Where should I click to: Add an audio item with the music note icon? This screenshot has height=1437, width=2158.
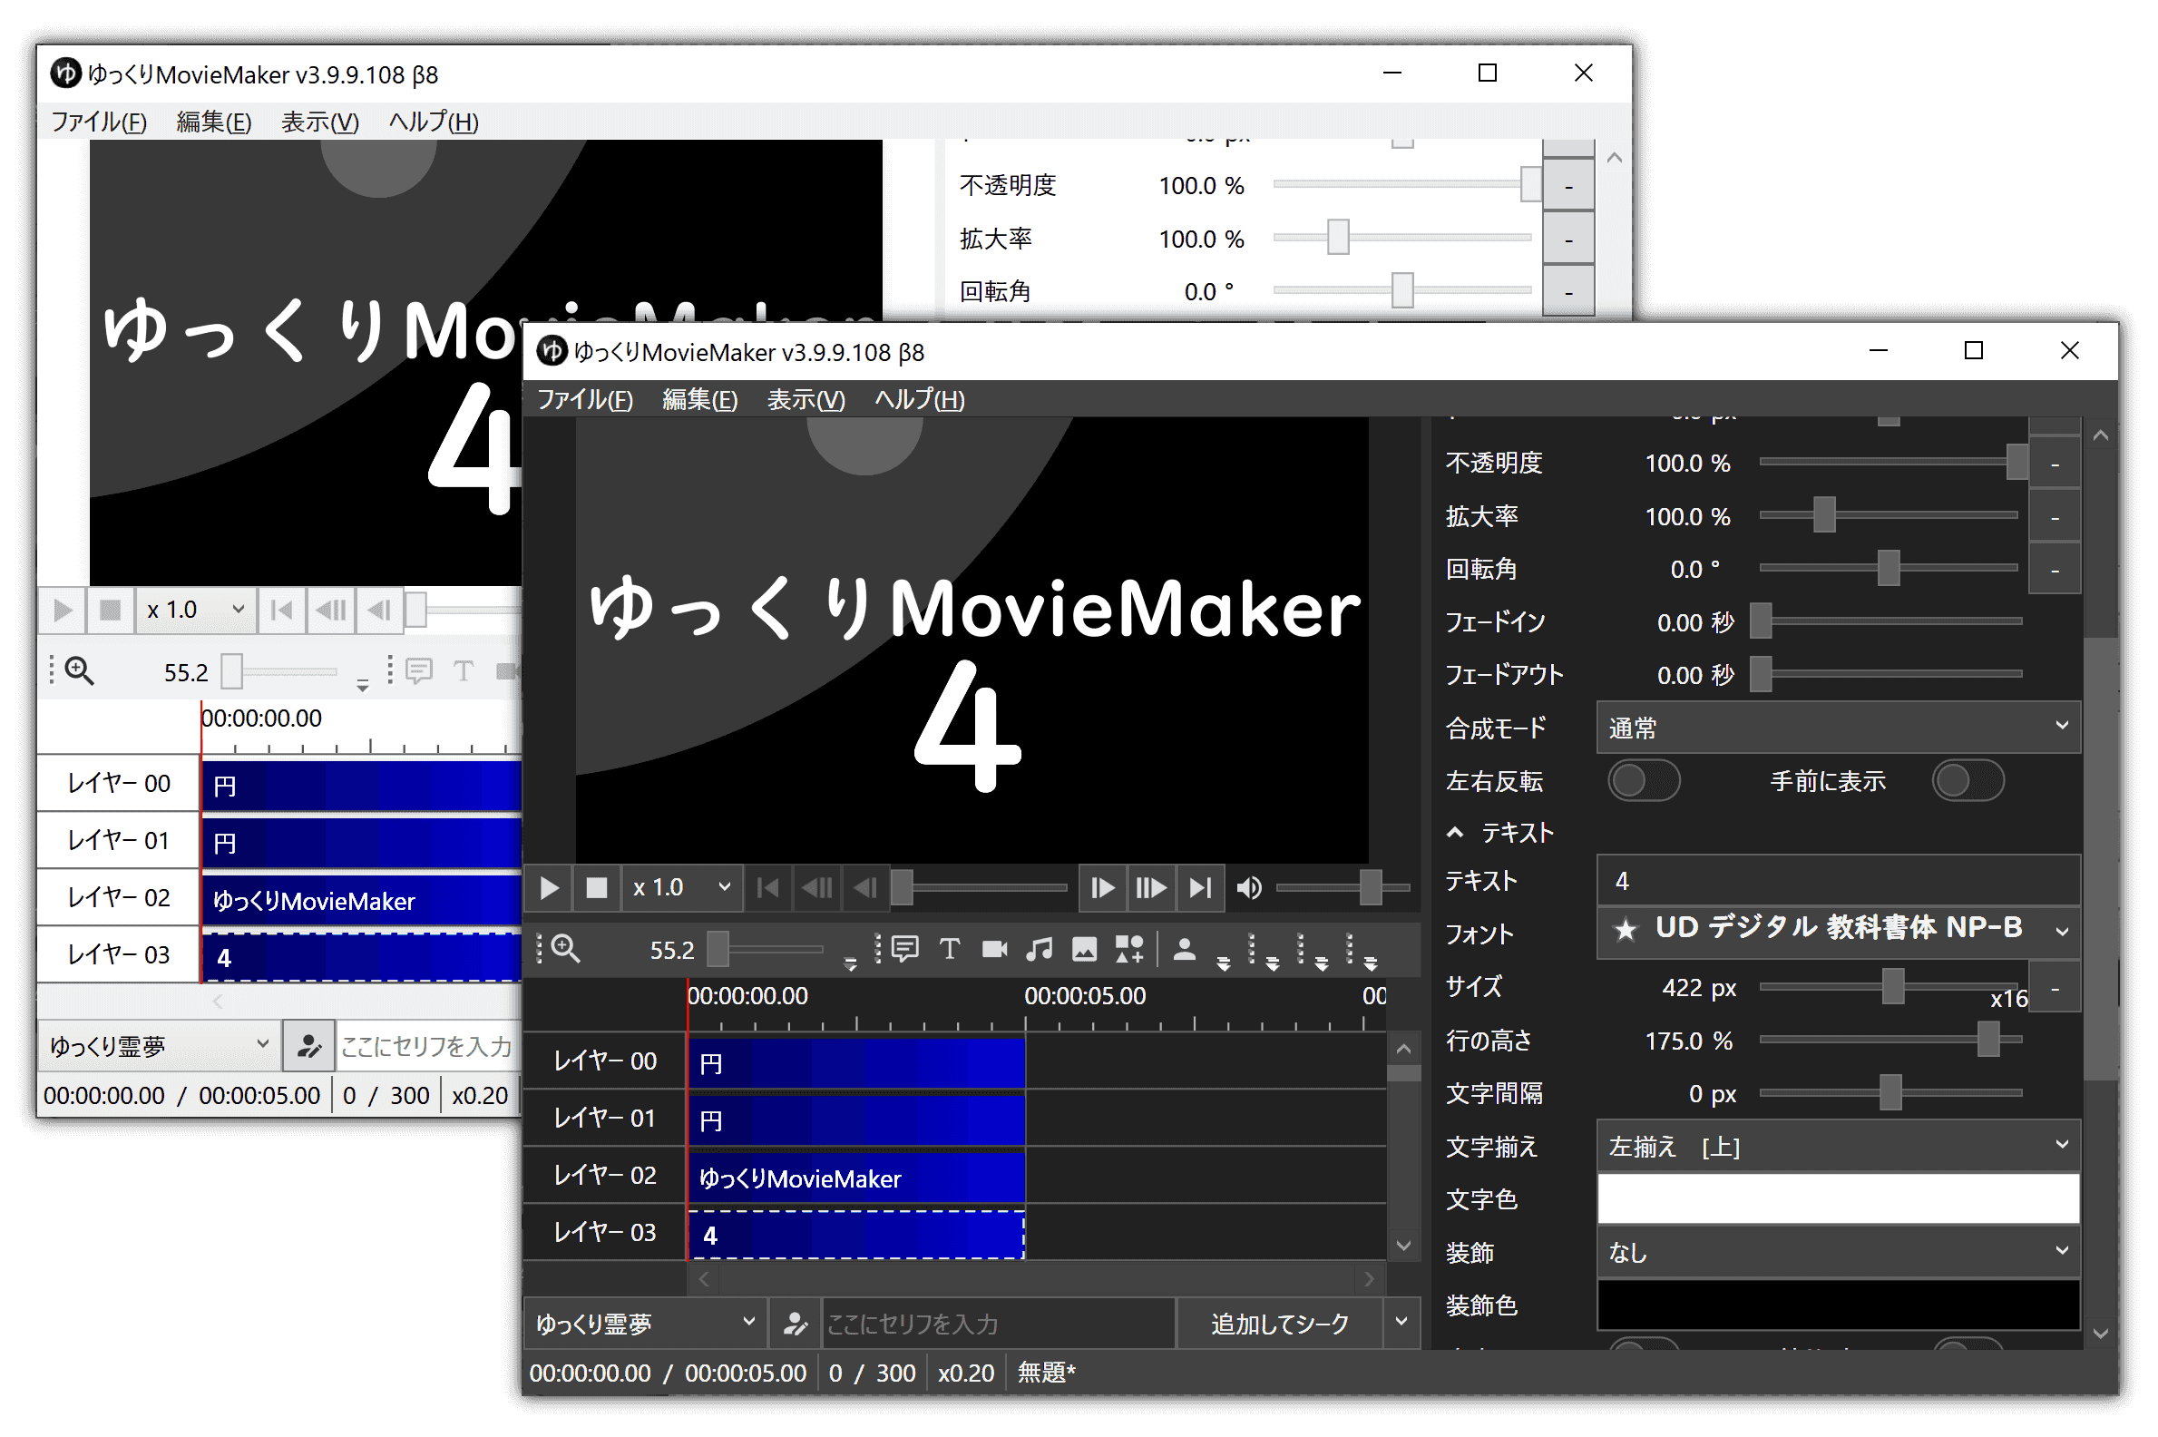[1040, 951]
